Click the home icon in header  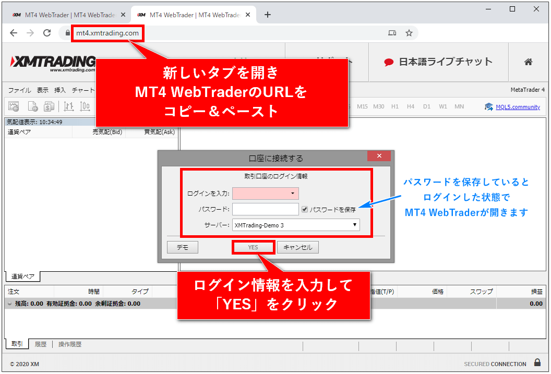528,62
